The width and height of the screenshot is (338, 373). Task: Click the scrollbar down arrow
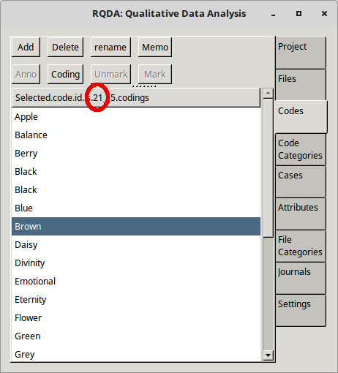tap(268, 355)
